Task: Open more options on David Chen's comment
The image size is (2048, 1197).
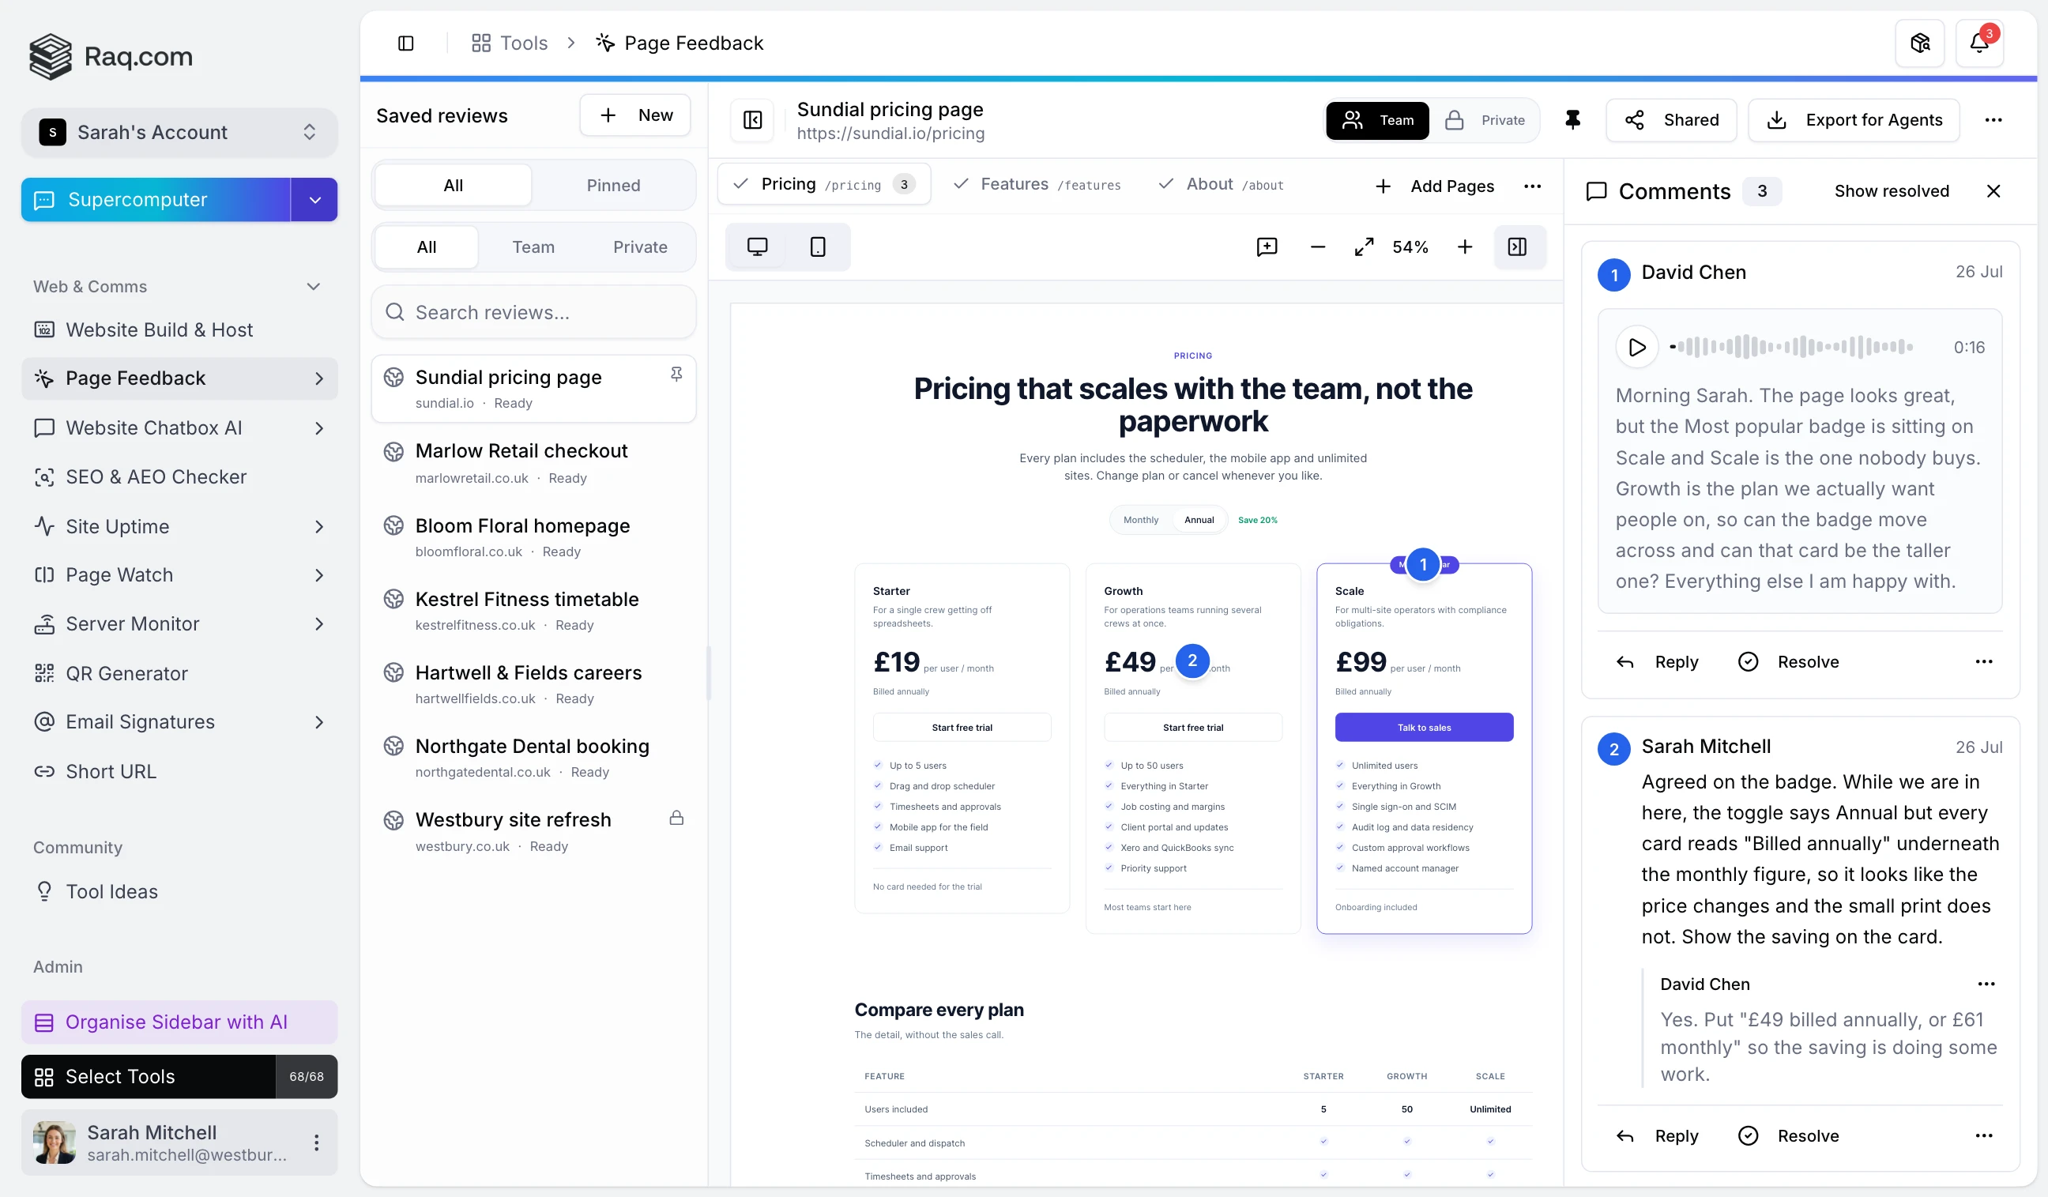Action: 1983,661
